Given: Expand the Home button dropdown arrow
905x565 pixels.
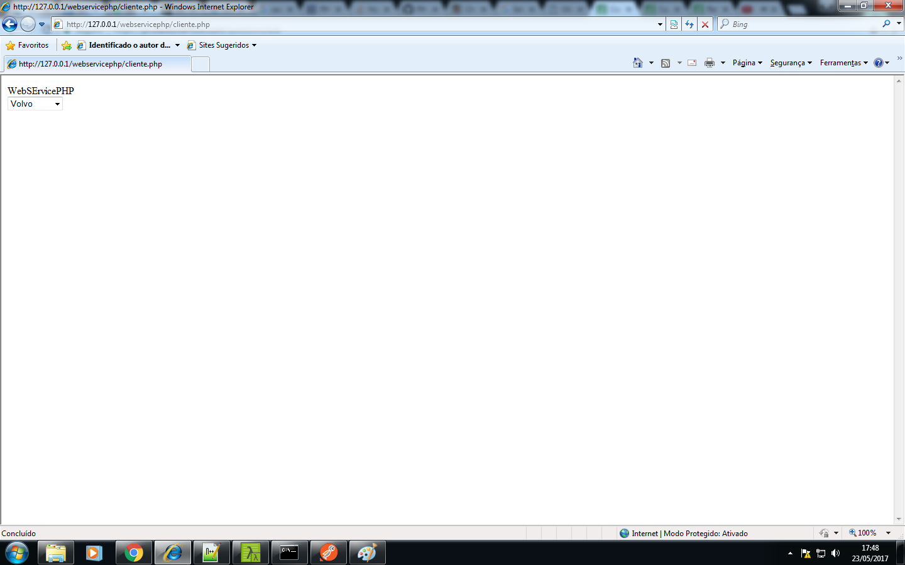Looking at the screenshot, I should [651, 63].
